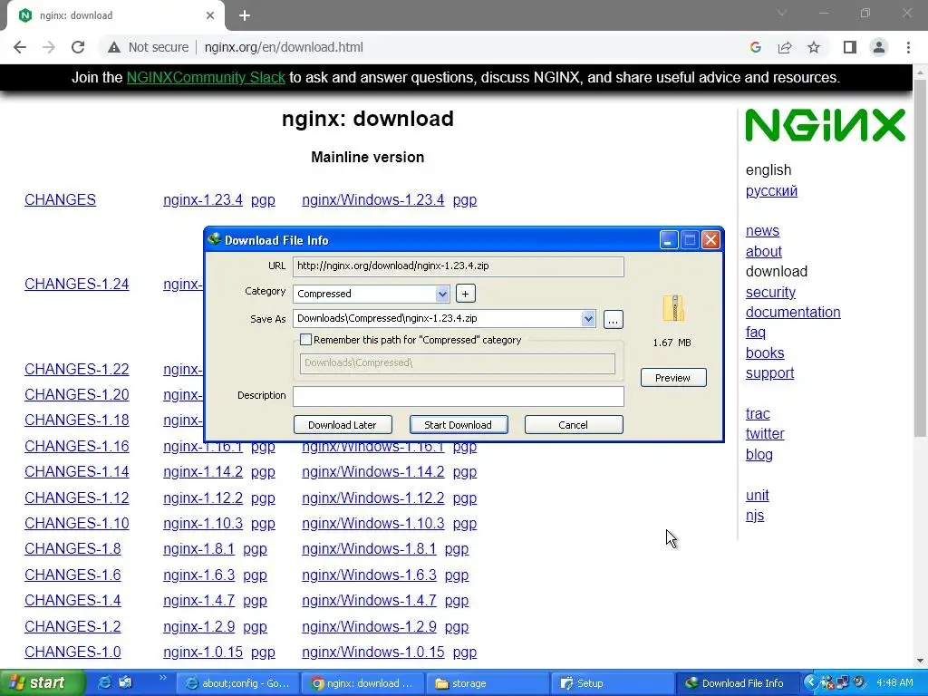Open the CHANGES link for mainline
Screen dimensions: 928x696
point(61,200)
